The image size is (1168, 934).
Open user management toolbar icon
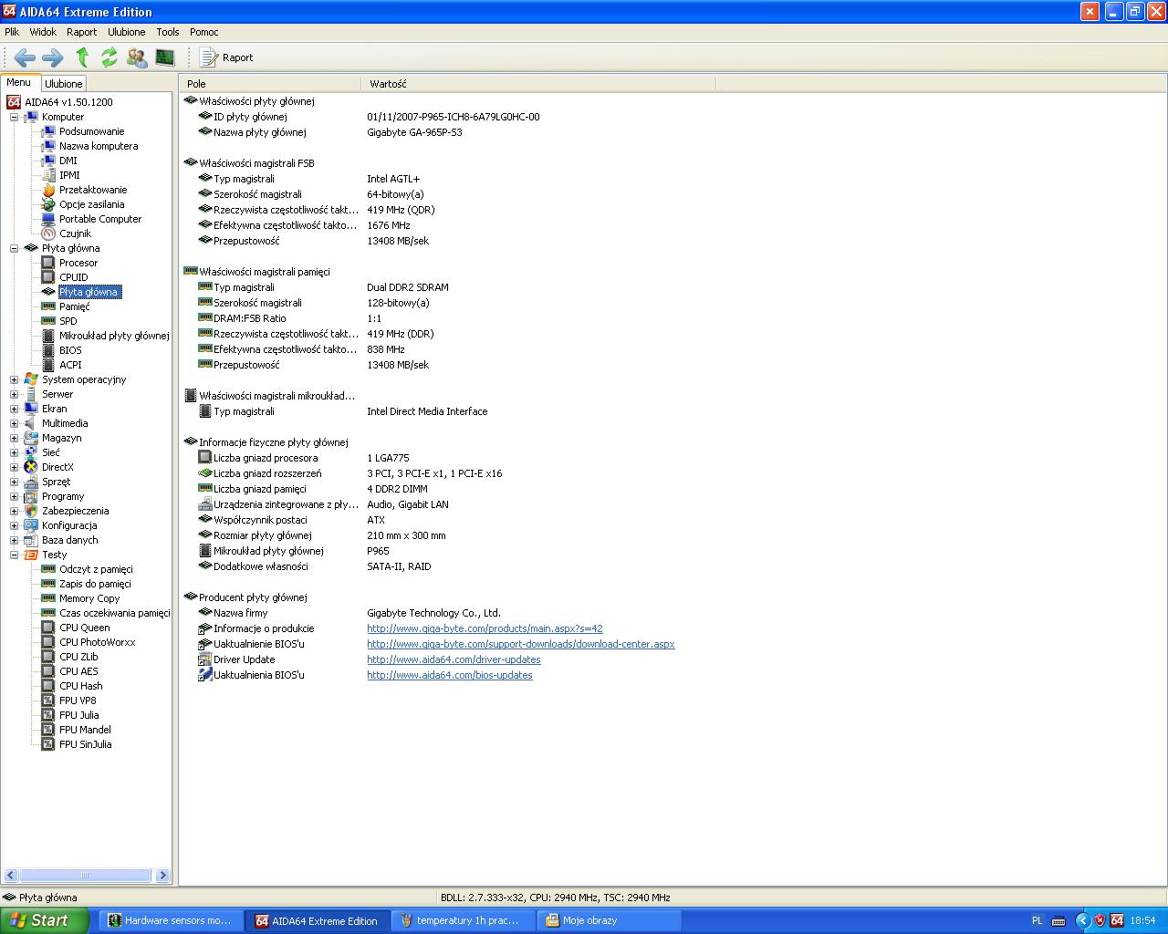137,57
